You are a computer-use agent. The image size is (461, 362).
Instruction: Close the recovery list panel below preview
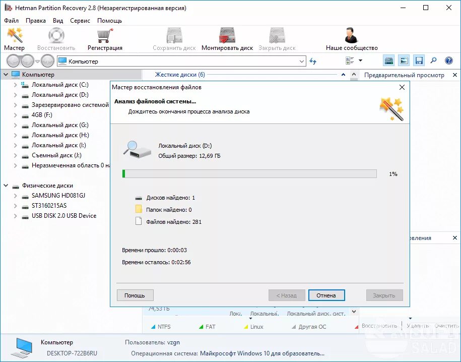(455, 238)
